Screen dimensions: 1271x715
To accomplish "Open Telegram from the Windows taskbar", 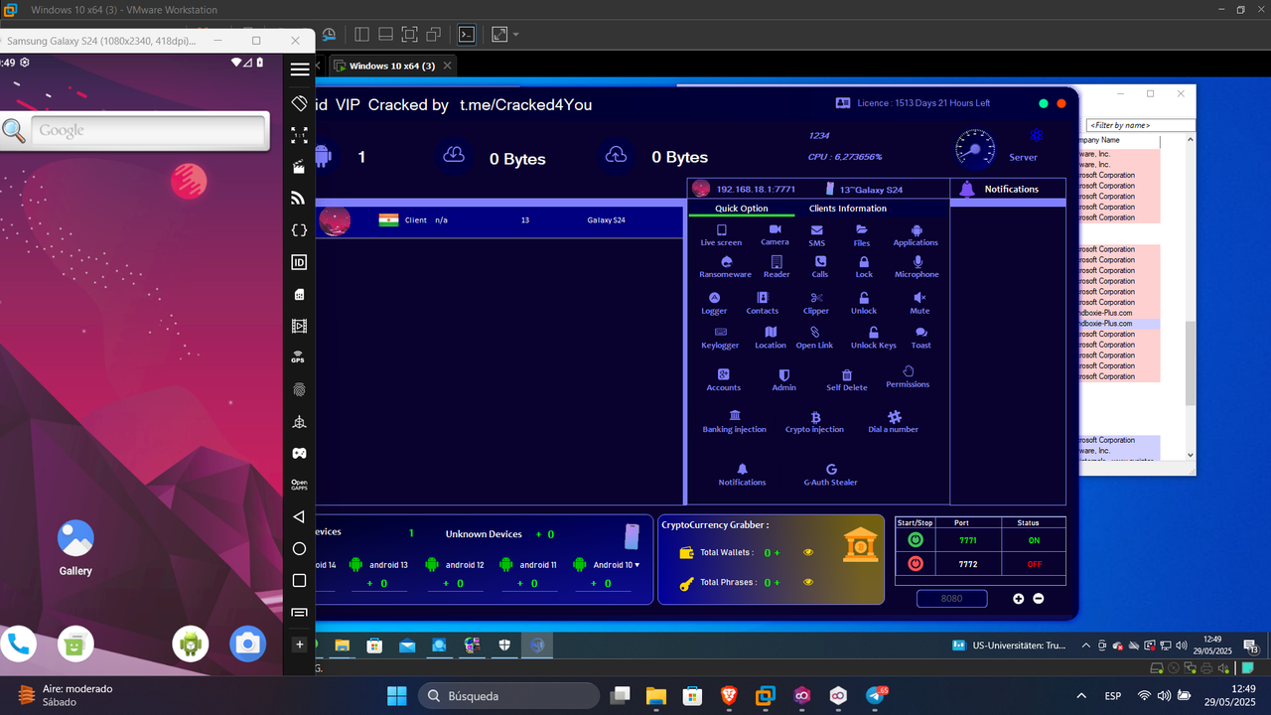I will [877, 696].
